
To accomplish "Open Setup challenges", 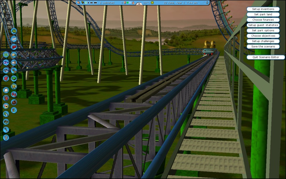I will [263, 41].
